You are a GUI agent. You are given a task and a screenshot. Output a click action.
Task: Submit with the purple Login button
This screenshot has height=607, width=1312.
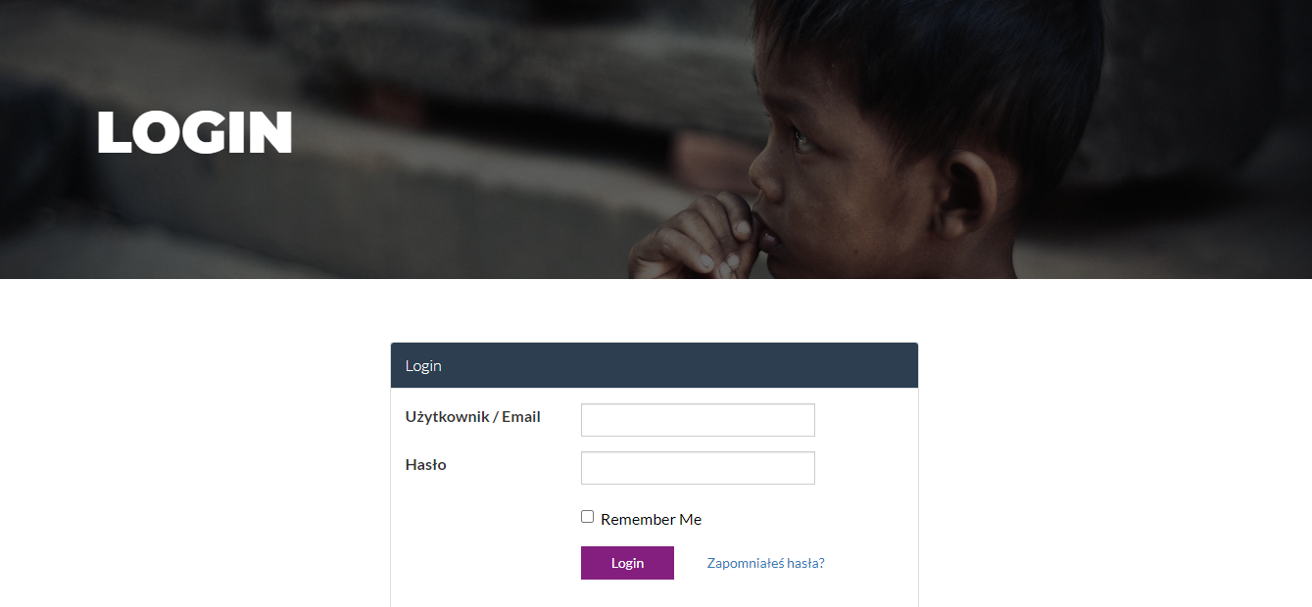point(627,563)
